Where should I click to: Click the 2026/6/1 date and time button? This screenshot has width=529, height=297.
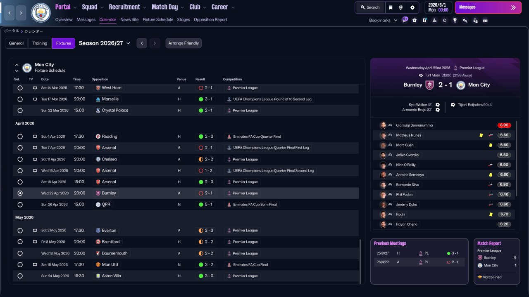tap(438, 7)
